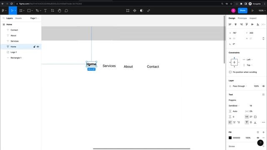This screenshot has width=267, height=150.
Task: Open the Page 1 dropdown
Action: (34, 18)
